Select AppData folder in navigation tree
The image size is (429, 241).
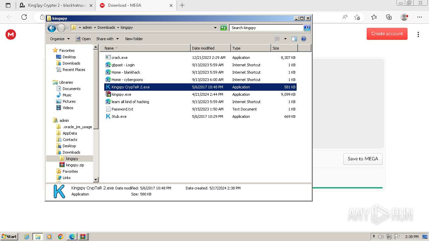click(70, 133)
